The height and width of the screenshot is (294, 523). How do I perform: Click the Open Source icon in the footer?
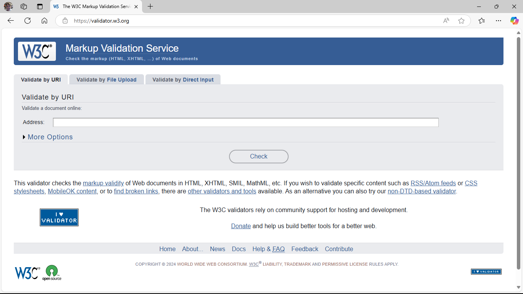[x=52, y=272]
